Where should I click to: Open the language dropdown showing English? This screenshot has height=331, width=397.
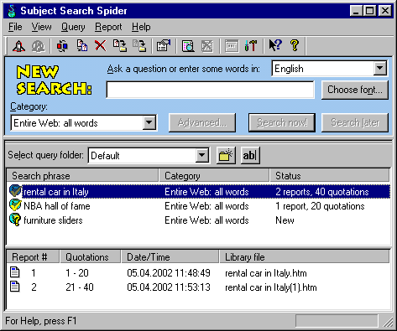tap(380, 69)
